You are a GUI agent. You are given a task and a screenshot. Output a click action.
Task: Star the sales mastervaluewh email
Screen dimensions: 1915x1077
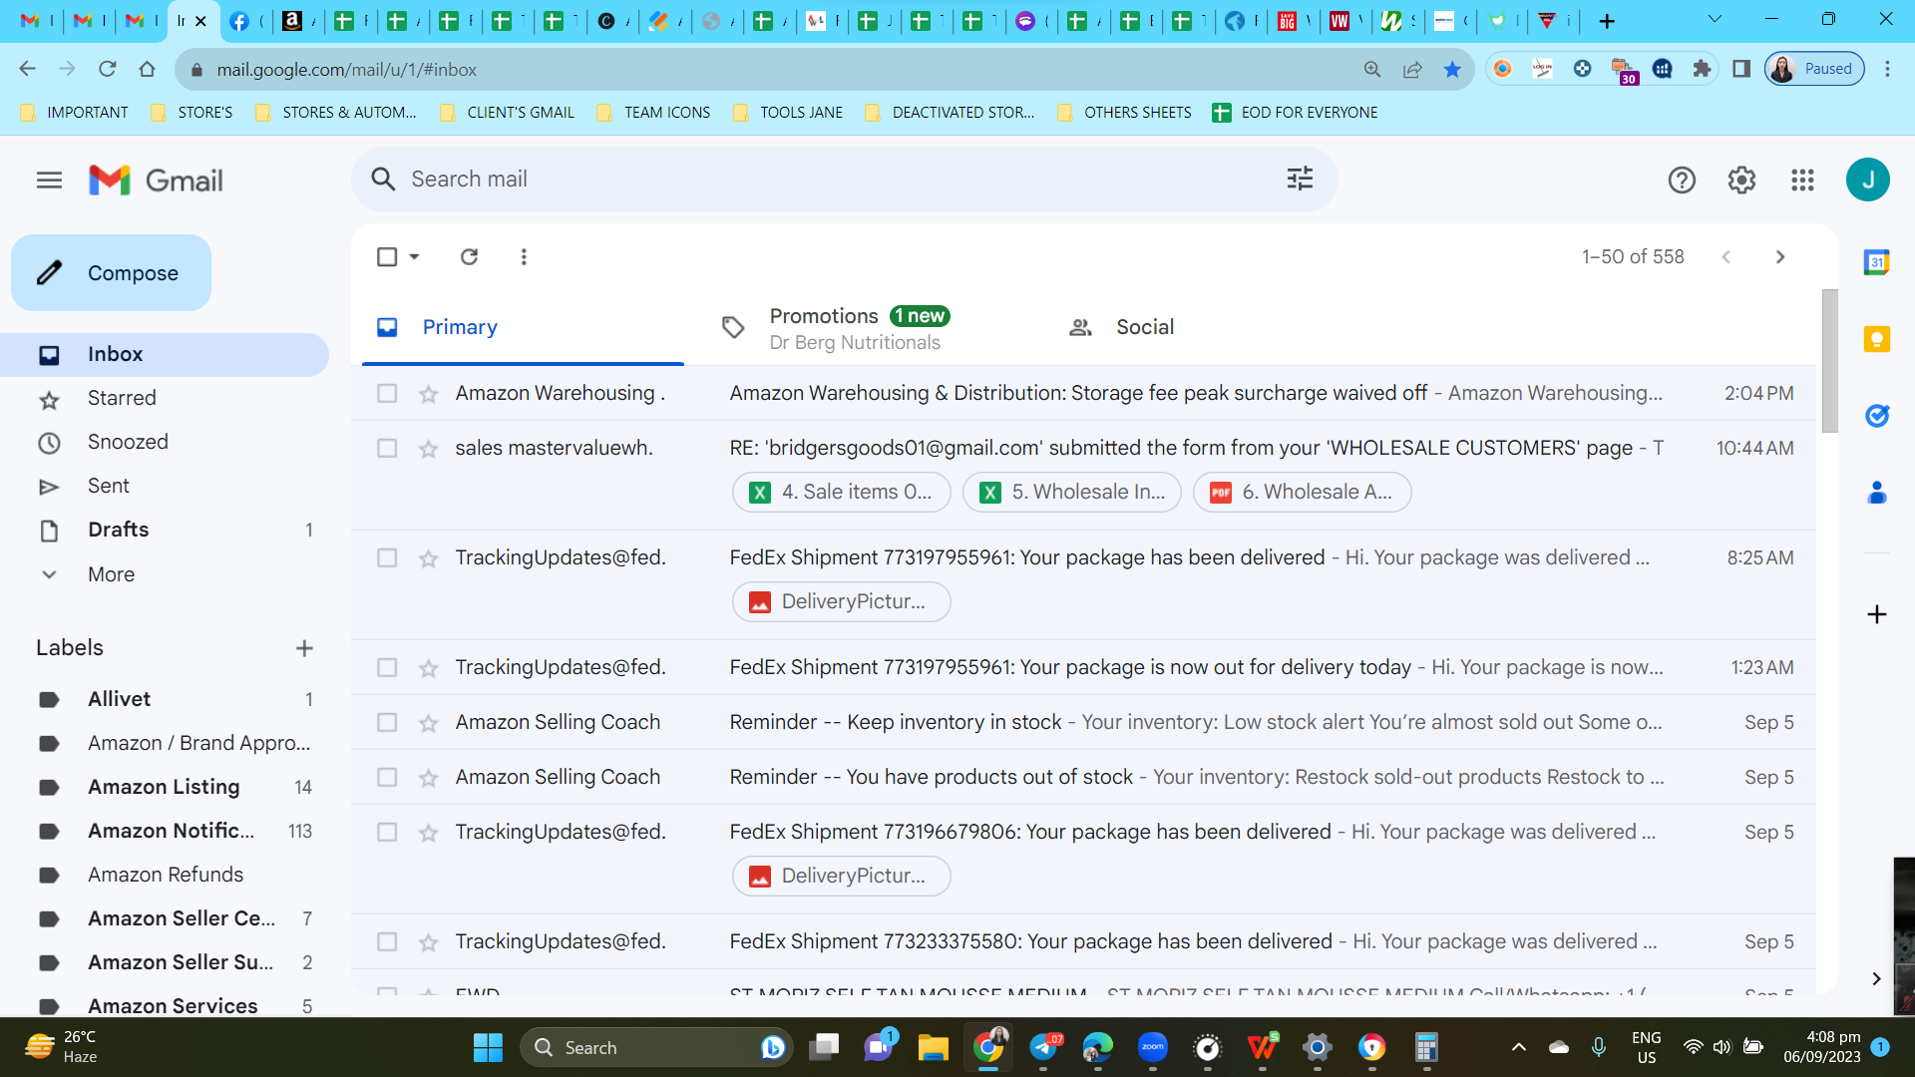click(429, 449)
